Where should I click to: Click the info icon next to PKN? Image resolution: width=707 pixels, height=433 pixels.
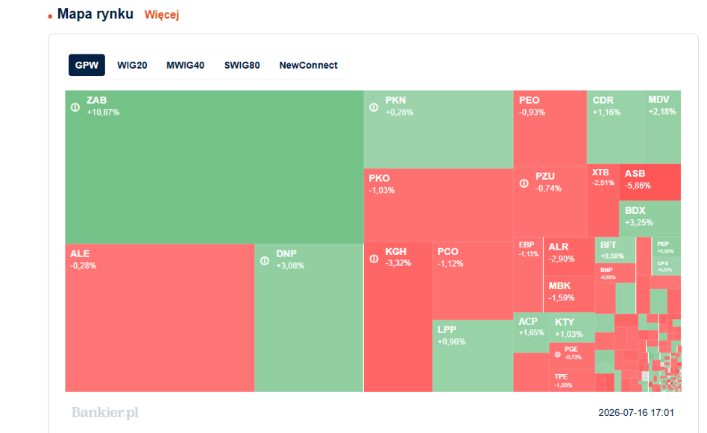pyautogui.click(x=374, y=107)
